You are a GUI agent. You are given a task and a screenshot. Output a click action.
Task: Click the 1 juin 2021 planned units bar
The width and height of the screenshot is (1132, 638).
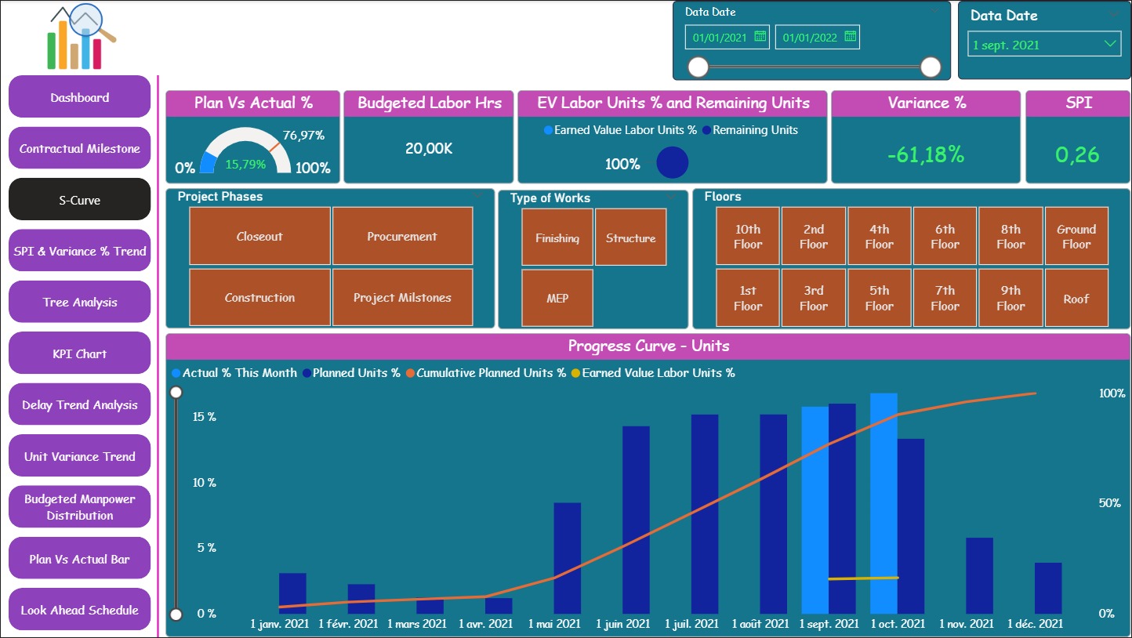point(636,520)
